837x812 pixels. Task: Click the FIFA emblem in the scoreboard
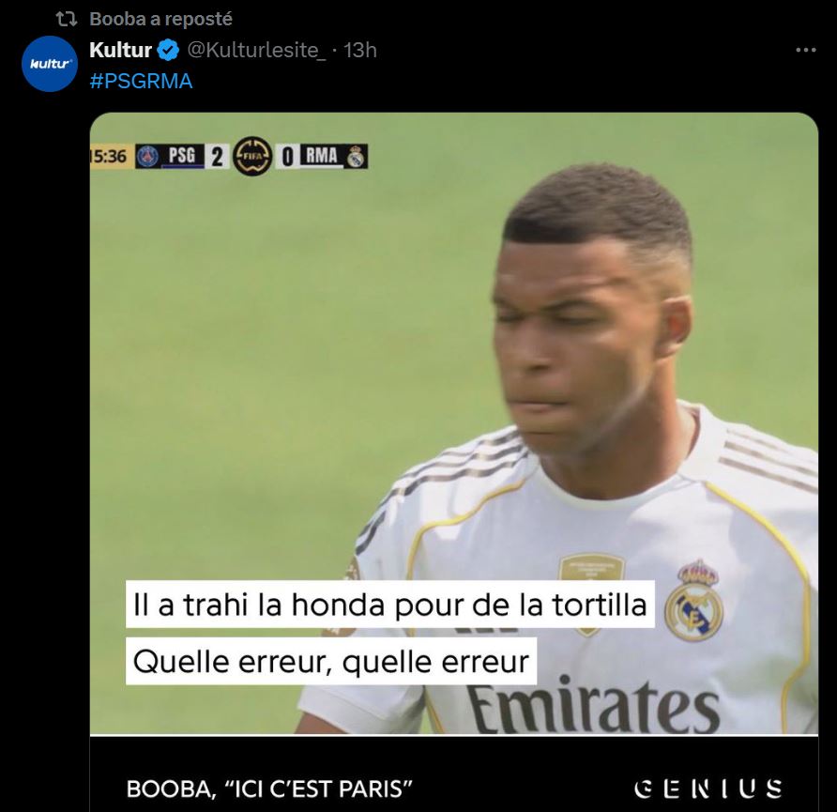tap(252, 157)
